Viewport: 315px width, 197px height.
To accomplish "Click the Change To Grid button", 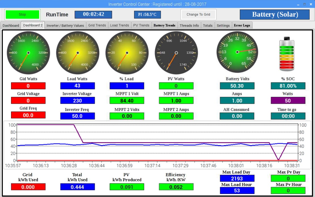I will tap(198, 14).
